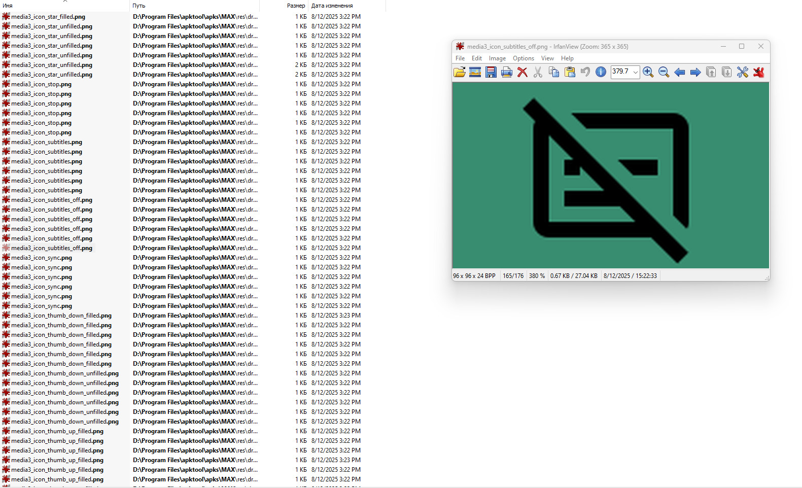The width and height of the screenshot is (802, 488).
Task: Minimize the IrfanView window
Action: [x=723, y=46]
